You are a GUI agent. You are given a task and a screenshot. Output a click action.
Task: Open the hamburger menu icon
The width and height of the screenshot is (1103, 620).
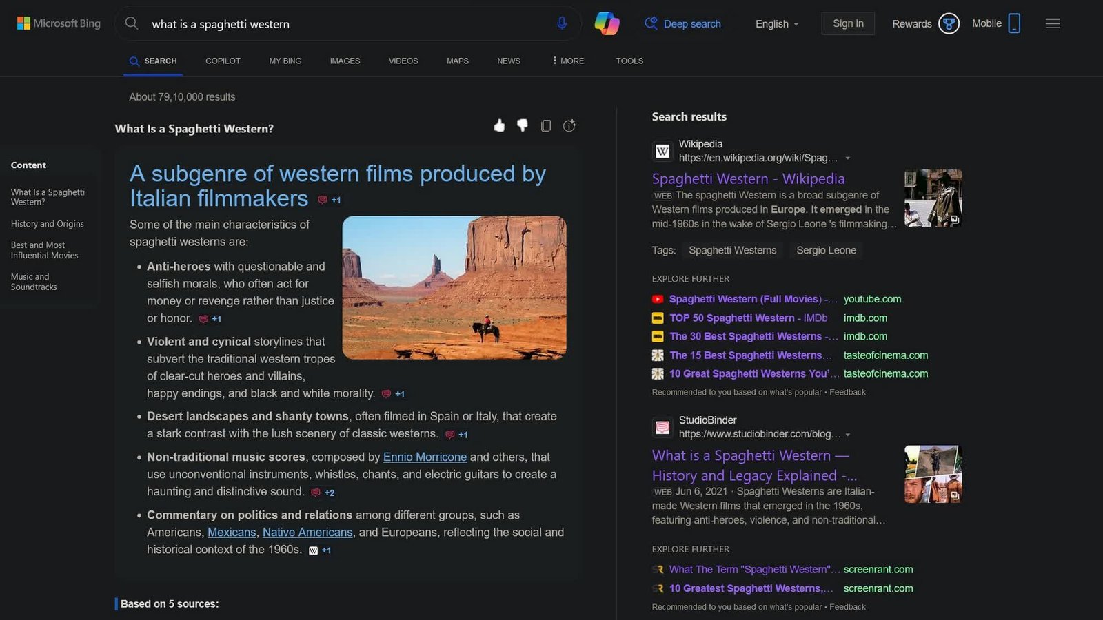click(1053, 23)
